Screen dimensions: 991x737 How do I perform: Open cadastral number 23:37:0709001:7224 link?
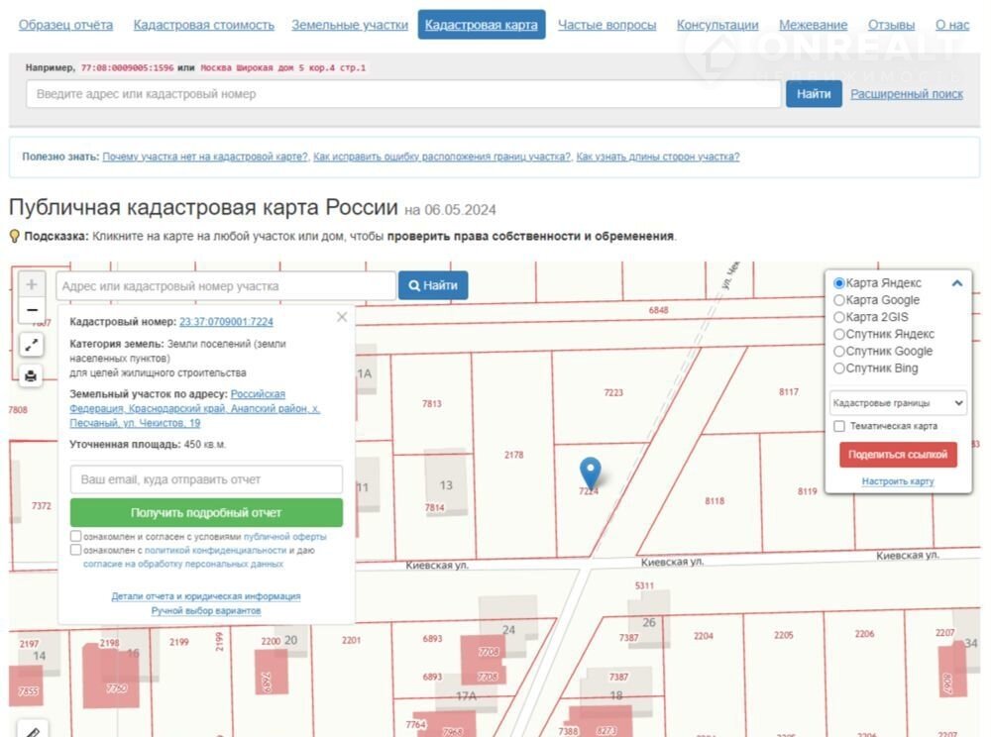226,322
